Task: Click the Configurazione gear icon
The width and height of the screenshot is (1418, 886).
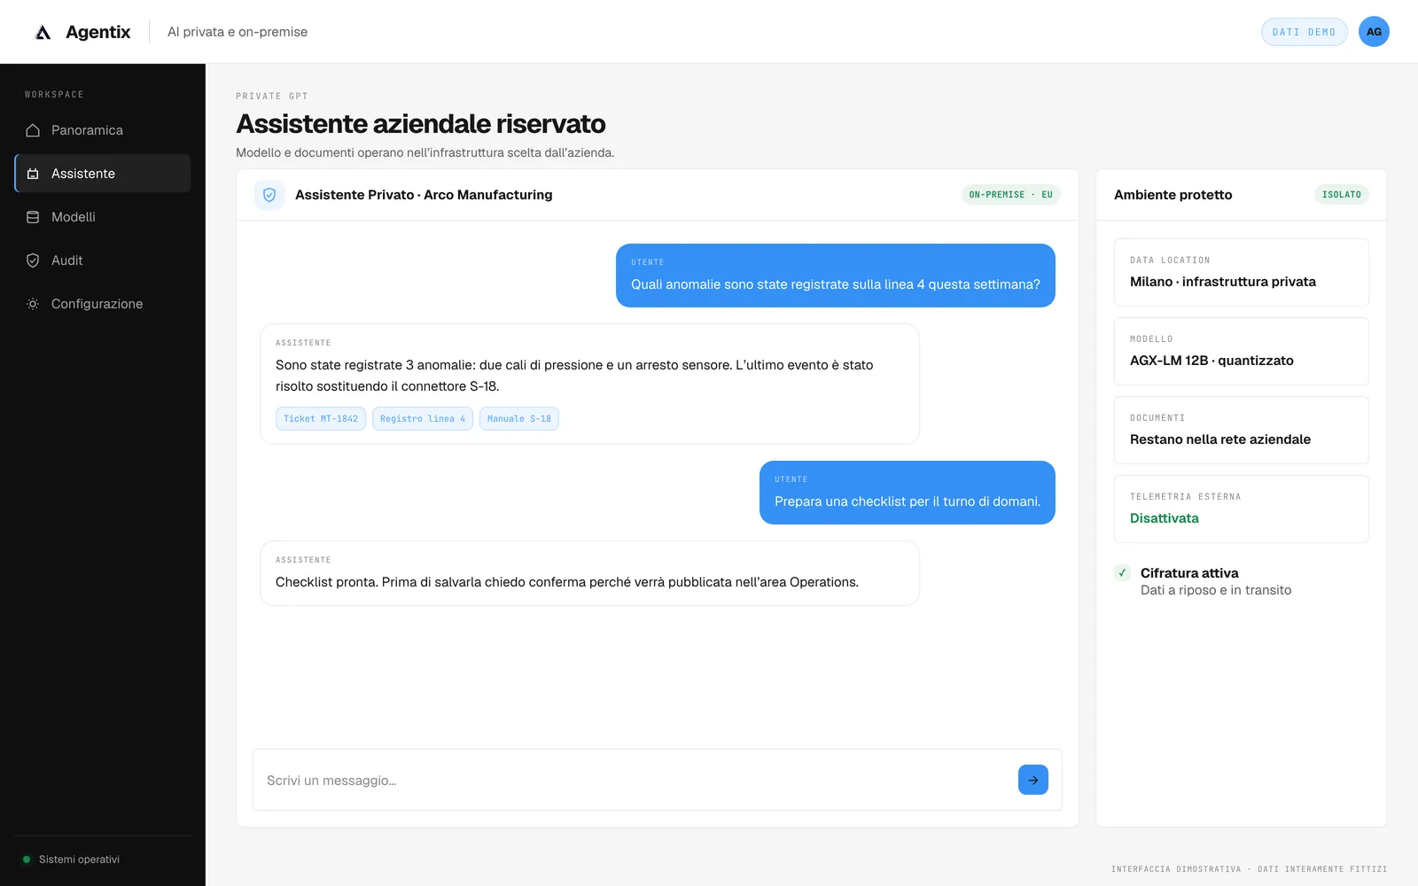Action: [x=33, y=304]
